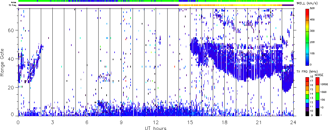Screen dimensions: 328x130
Task: Click the "200" label on WID colorbar
Action: [312, 42]
